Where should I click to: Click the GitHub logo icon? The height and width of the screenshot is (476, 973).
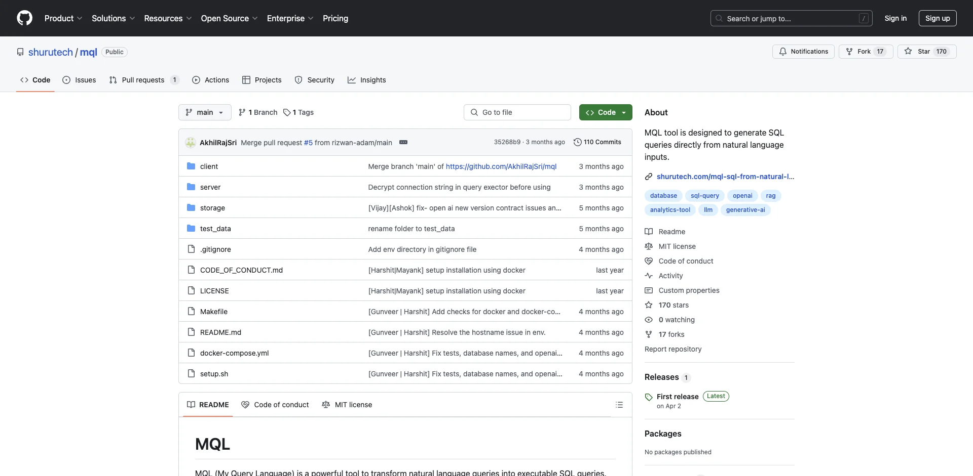pyautogui.click(x=24, y=18)
